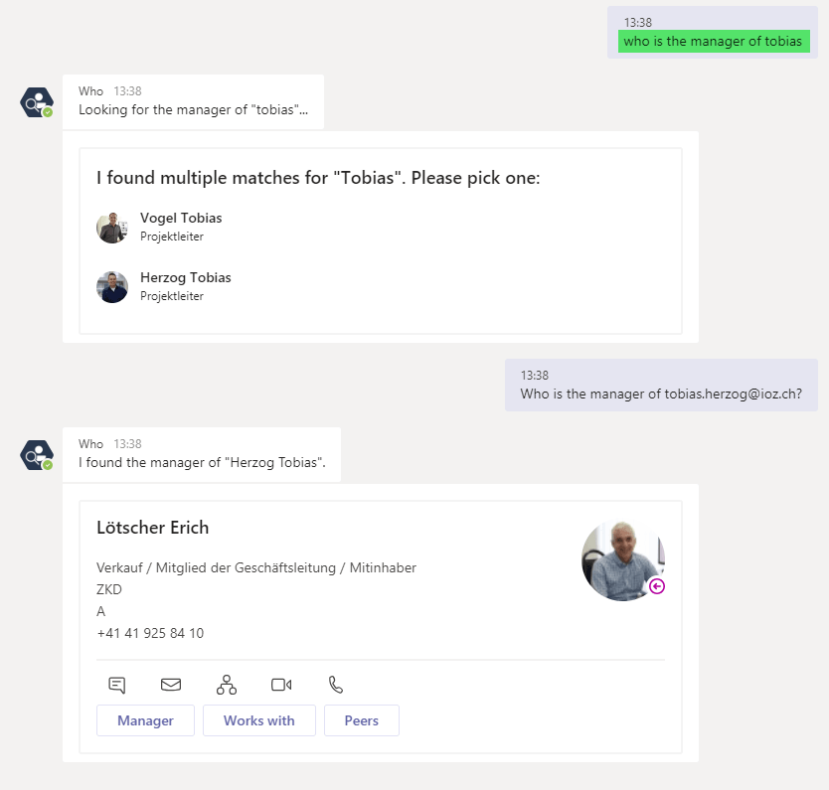Click the phone number +41 41 925 84 10
This screenshot has height=790, width=829.
pyautogui.click(x=150, y=633)
